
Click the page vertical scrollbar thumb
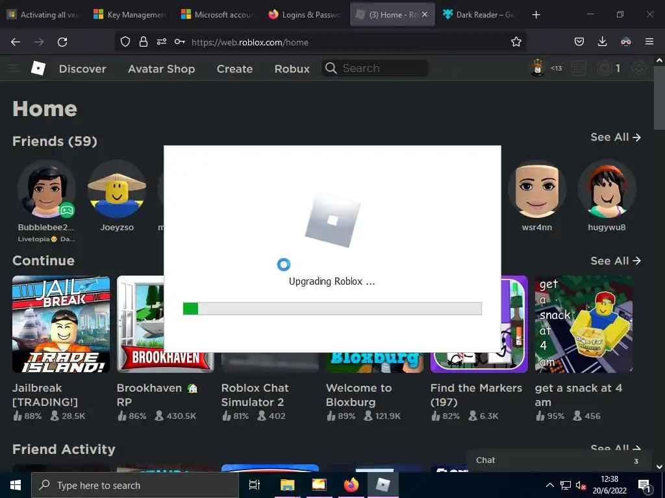pos(659,99)
